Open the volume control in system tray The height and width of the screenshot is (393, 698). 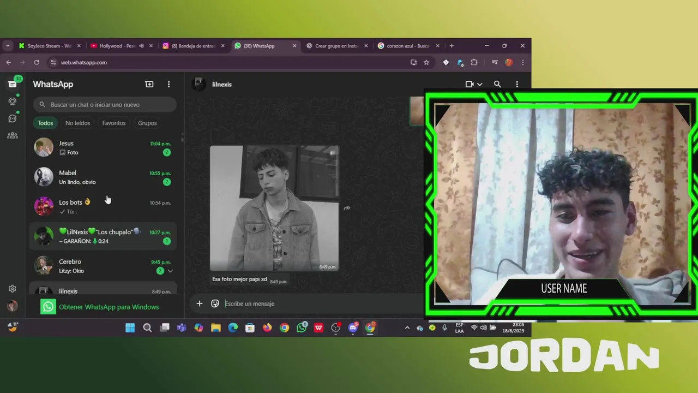[x=484, y=327]
